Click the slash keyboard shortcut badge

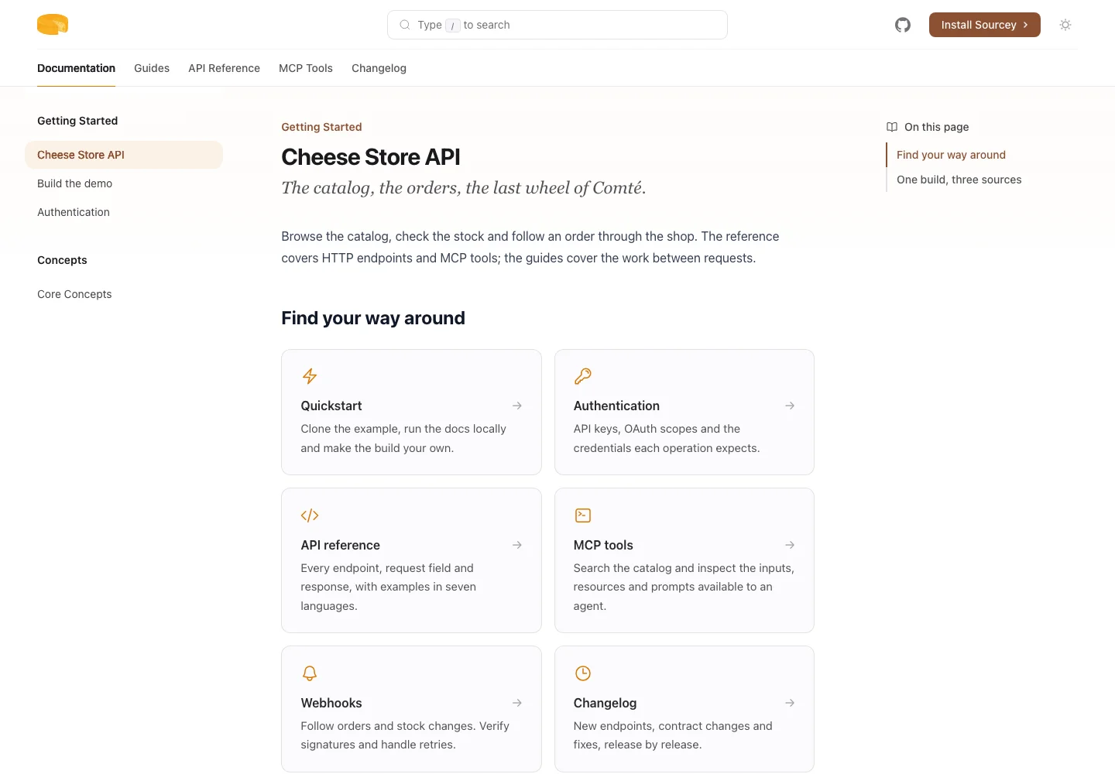[x=453, y=26]
